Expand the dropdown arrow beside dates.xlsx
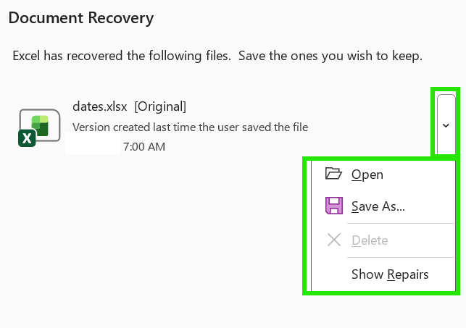This screenshot has width=466, height=328. (446, 125)
